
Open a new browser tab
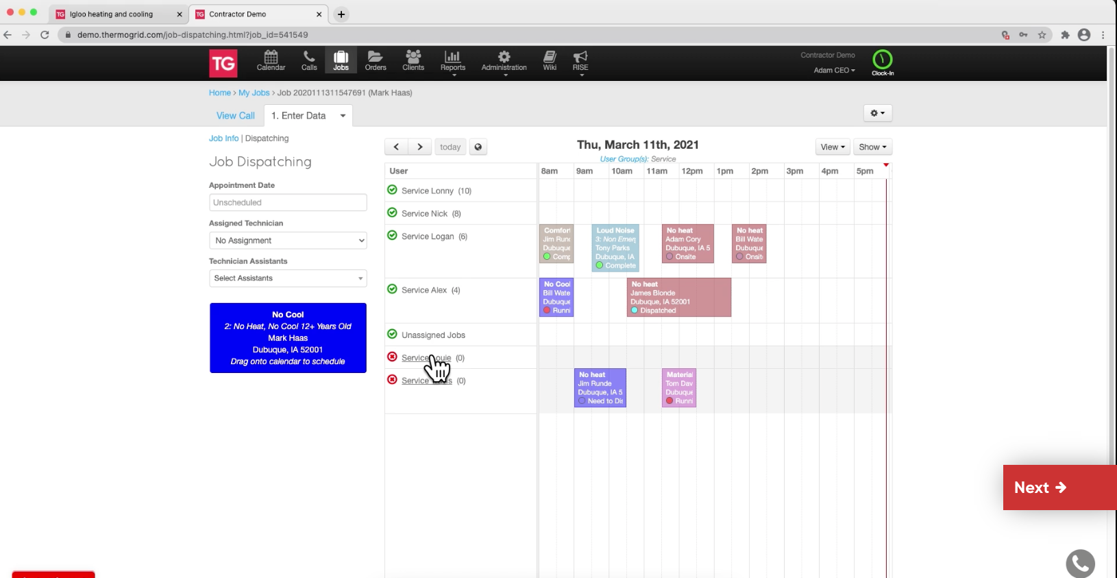coord(341,14)
